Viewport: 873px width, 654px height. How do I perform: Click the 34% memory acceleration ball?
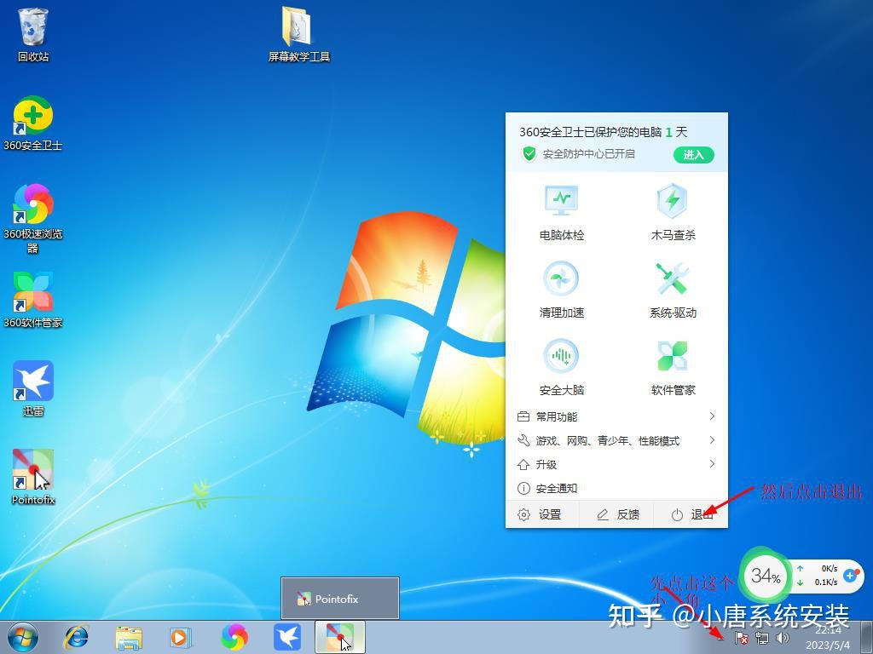(x=766, y=576)
